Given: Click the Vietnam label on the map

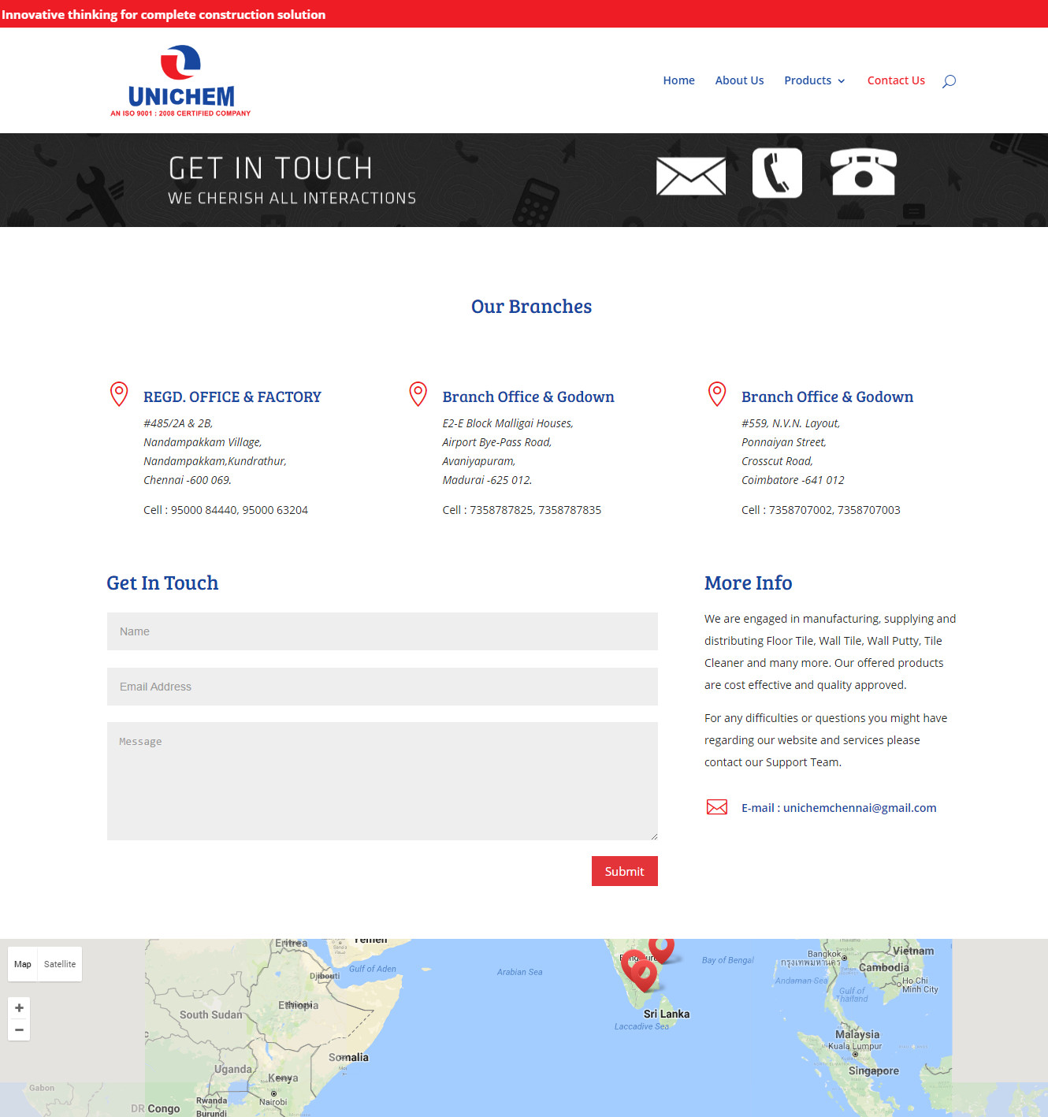Looking at the screenshot, I should point(913,951).
